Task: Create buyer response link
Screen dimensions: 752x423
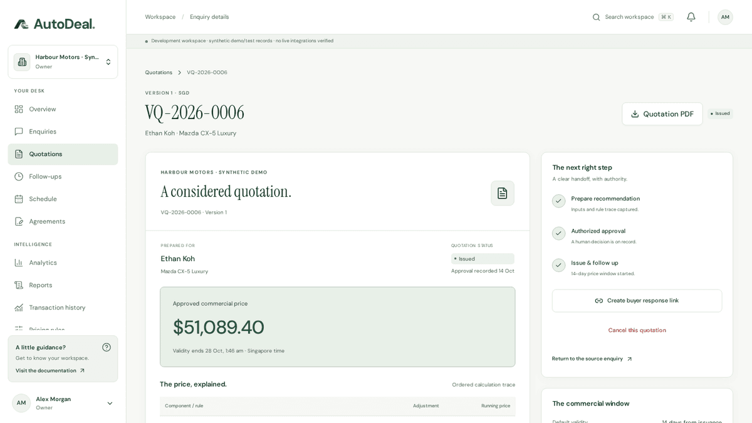Action: click(x=637, y=301)
